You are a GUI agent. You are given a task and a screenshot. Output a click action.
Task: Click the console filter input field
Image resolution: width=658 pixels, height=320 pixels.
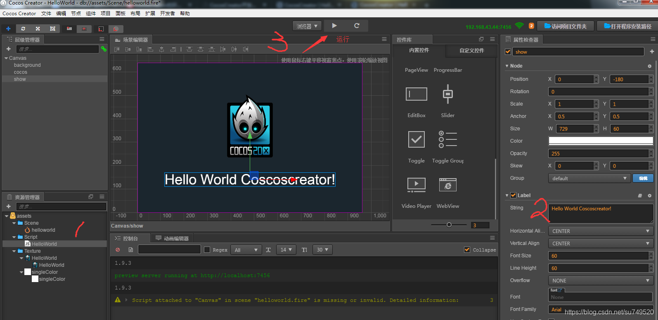pyautogui.click(x=169, y=249)
